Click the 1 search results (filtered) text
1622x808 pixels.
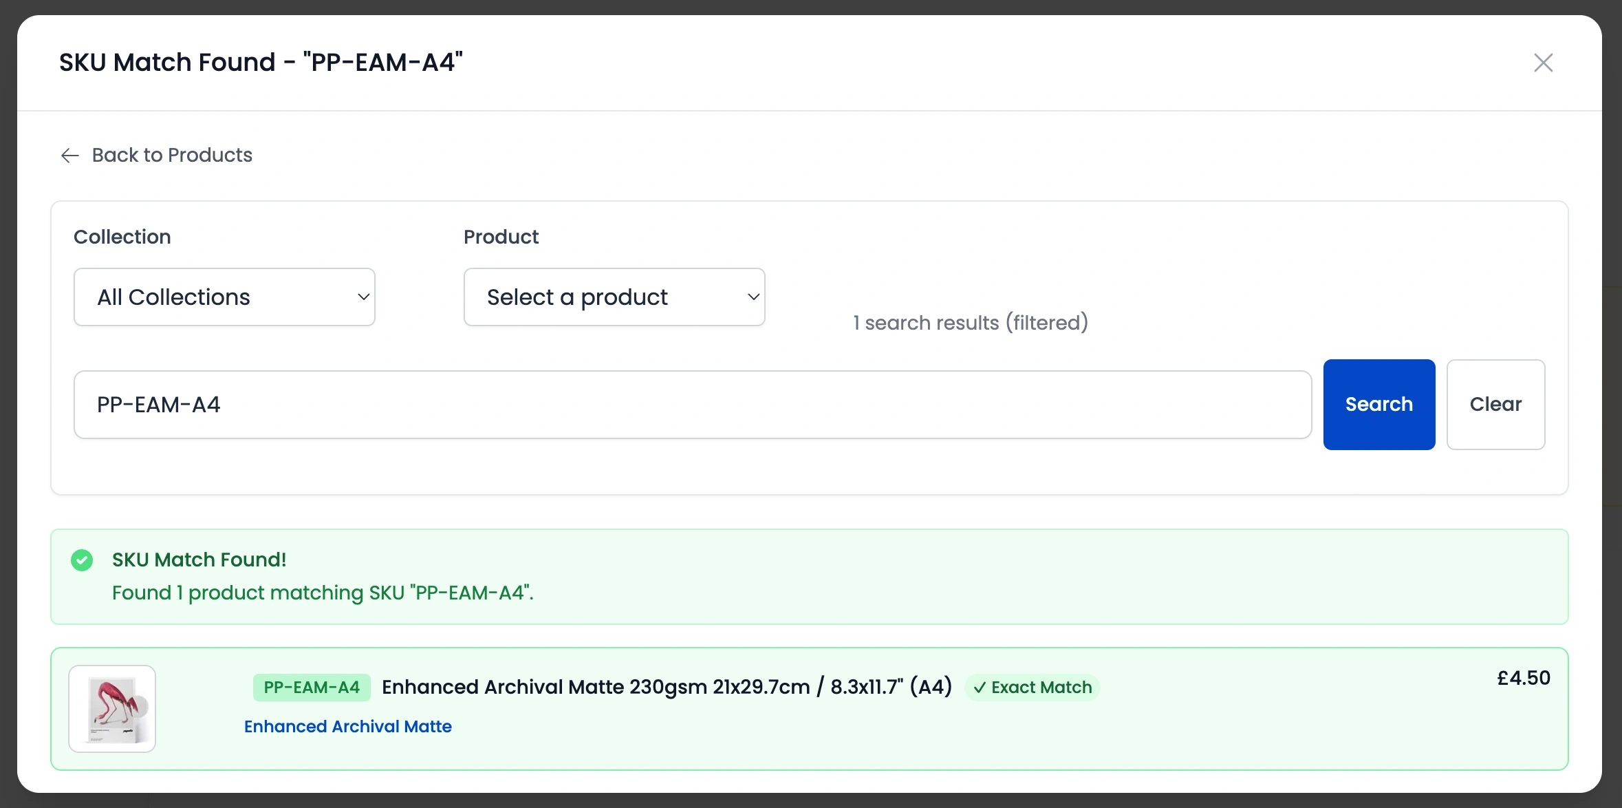click(970, 322)
